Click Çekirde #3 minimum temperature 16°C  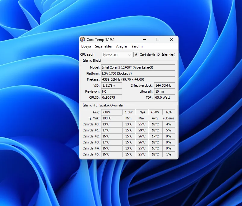point(129,142)
